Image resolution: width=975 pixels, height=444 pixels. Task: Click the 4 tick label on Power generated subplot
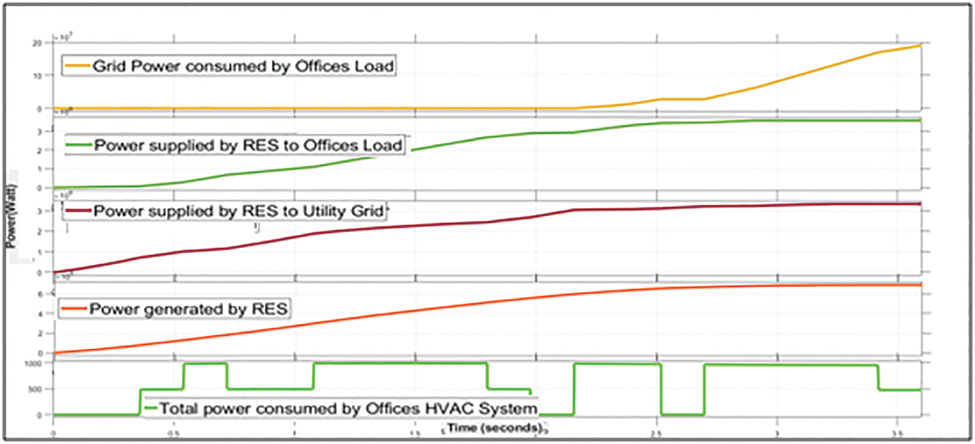pyautogui.click(x=40, y=314)
